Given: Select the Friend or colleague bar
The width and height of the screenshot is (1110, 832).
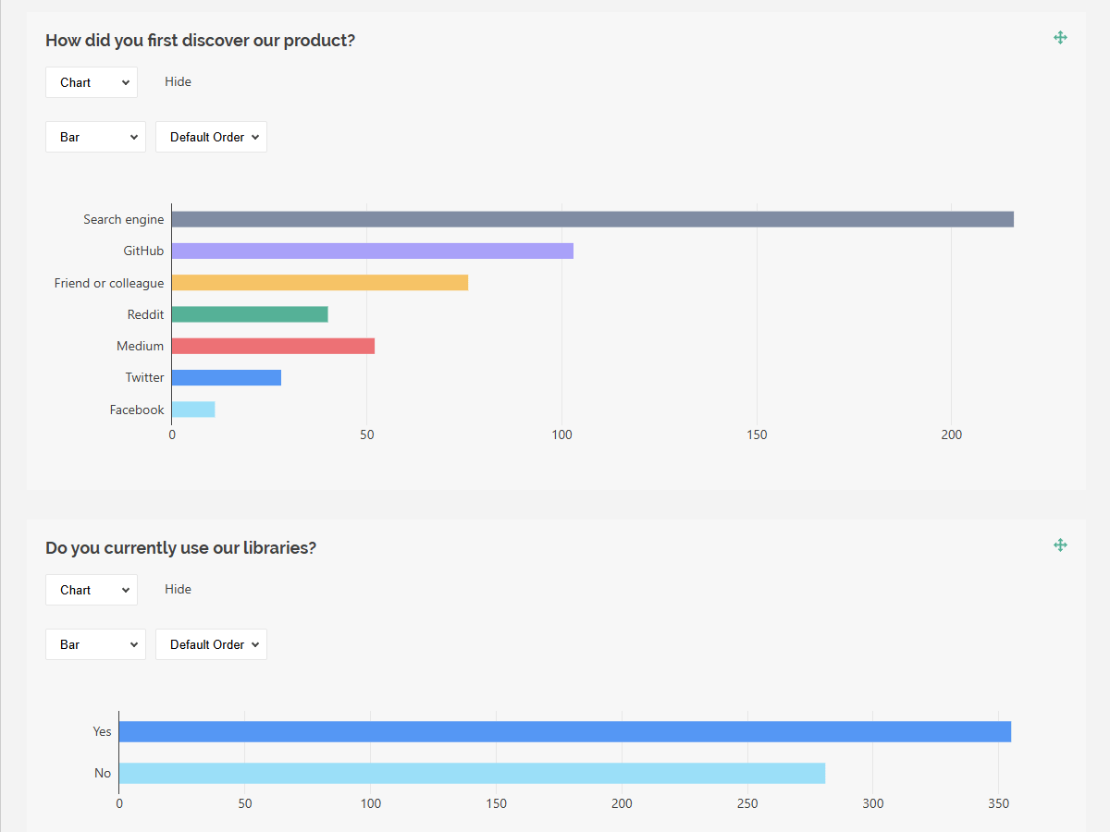Looking at the screenshot, I should click(x=320, y=283).
